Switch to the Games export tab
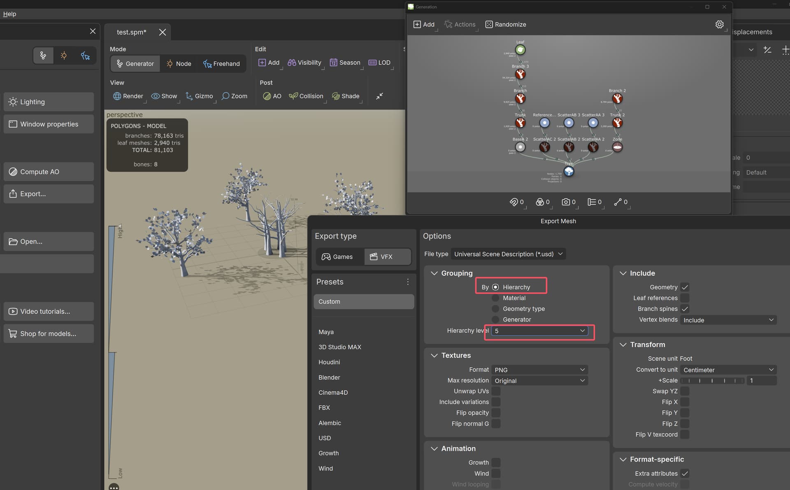Image resolution: width=790 pixels, height=490 pixels. click(x=339, y=257)
